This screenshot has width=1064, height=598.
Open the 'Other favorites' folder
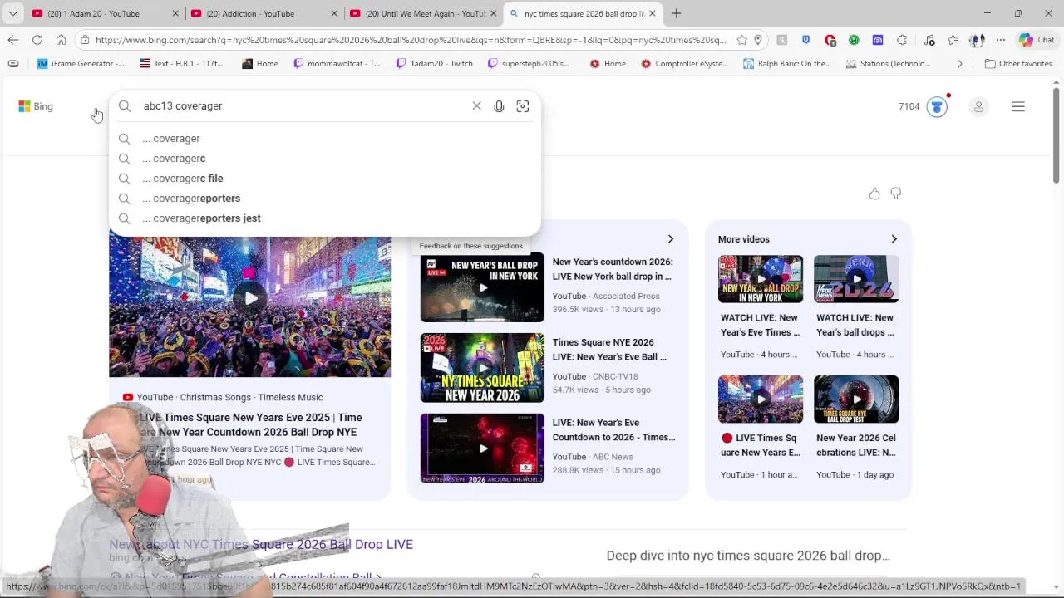pos(1018,64)
